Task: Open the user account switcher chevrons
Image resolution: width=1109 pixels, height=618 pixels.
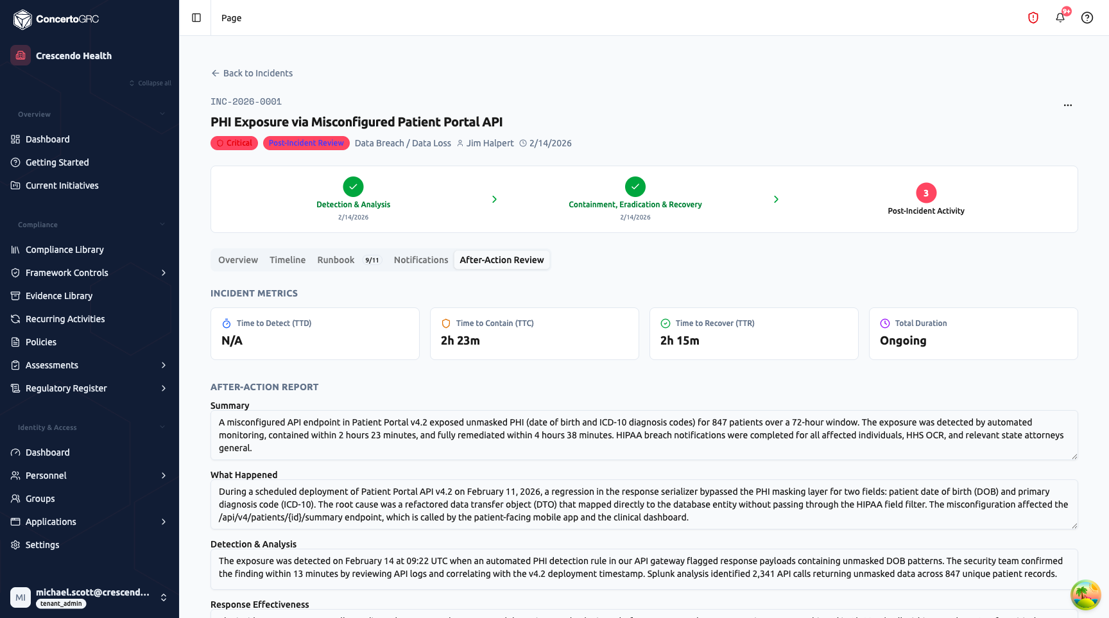Action: coord(164,597)
